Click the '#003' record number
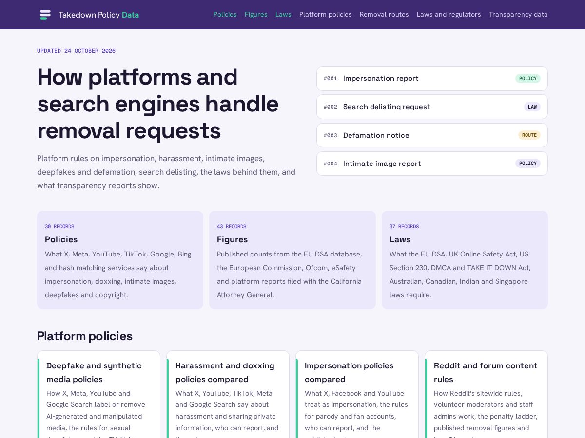Screen dimensions: 585x438 331,135
